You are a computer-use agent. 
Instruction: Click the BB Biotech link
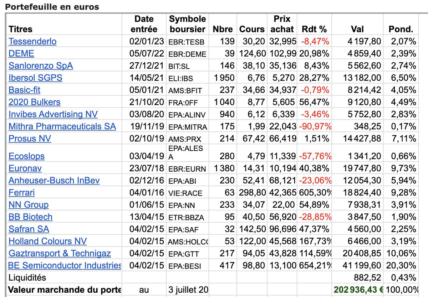coord(30,217)
